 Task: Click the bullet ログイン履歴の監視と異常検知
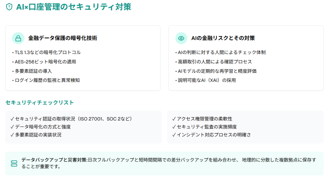(46, 80)
